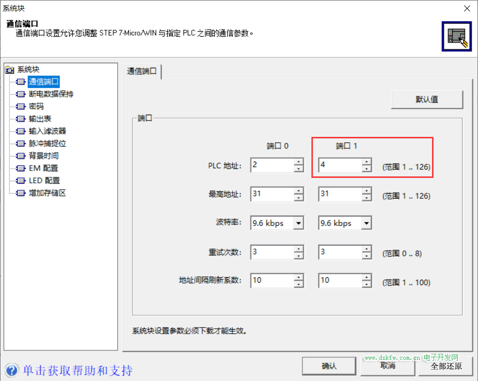This screenshot has width=478, height=381.
Task: Decrease port 0 重试次数 with down arrow
Action: tap(298, 255)
